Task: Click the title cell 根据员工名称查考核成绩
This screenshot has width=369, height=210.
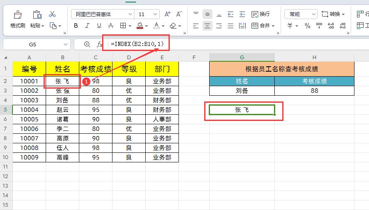Action: pyautogui.click(x=282, y=69)
